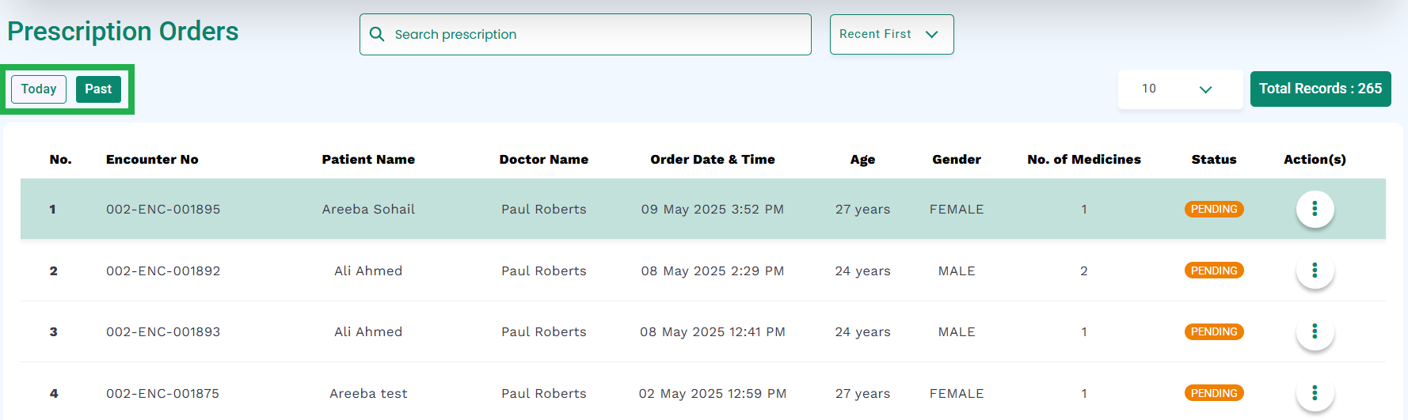Select the Areeba Sohail patient row
Screen dimensions: 1408x420
point(703,209)
